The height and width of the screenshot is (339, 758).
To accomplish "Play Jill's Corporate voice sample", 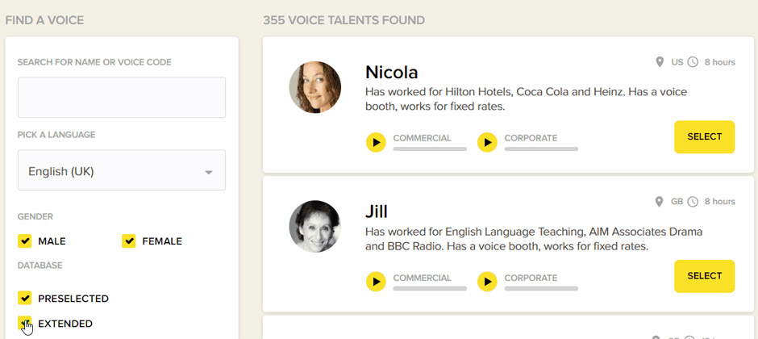I will pos(487,282).
